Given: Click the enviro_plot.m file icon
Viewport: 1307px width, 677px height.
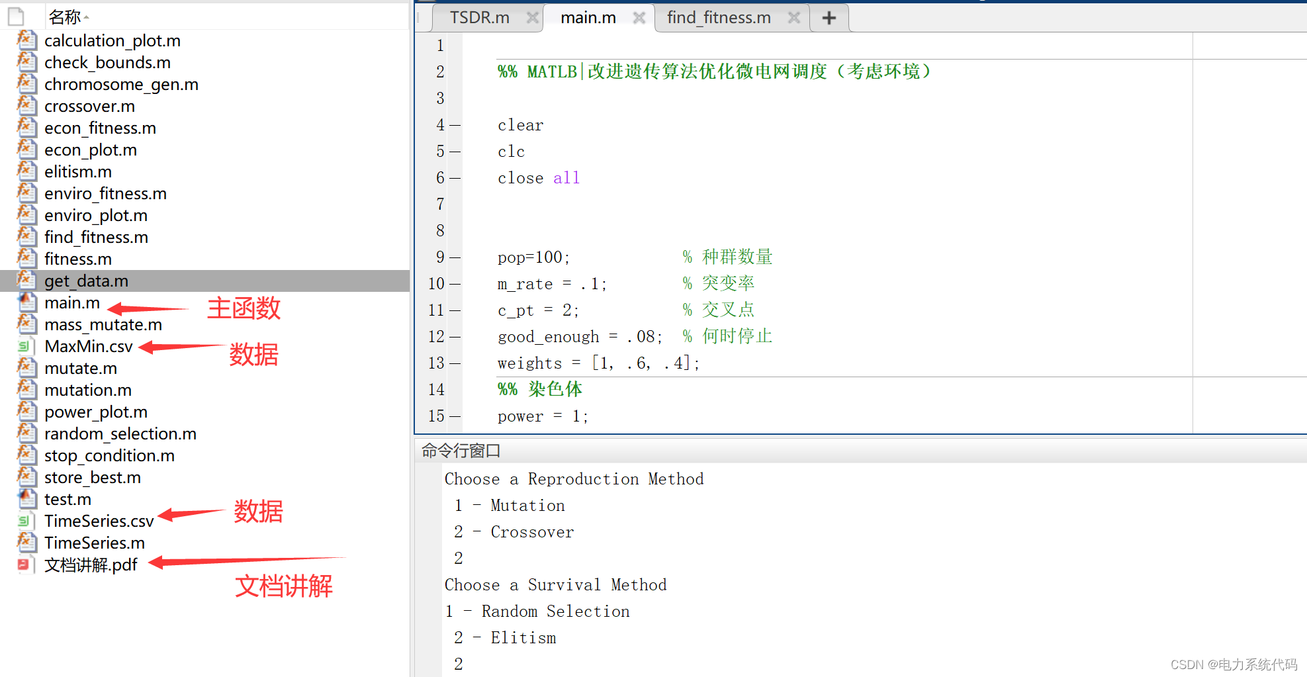Looking at the screenshot, I should (x=26, y=215).
